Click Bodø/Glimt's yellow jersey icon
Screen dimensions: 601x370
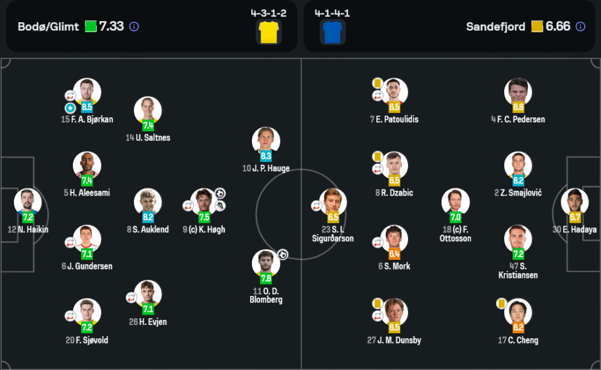click(268, 32)
